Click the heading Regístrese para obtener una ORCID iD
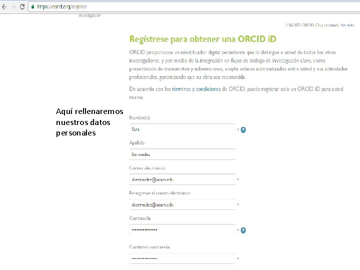 click(202, 39)
